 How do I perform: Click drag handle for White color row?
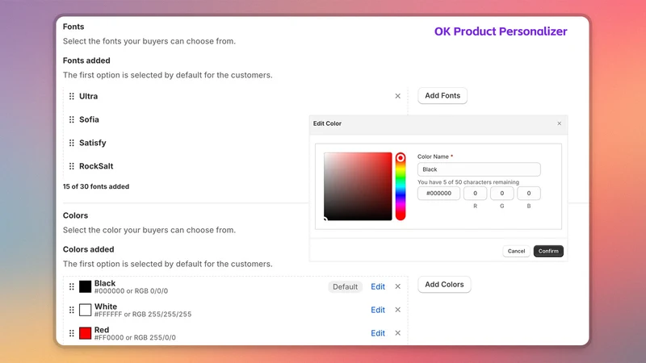pyautogui.click(x=72, y=310)
